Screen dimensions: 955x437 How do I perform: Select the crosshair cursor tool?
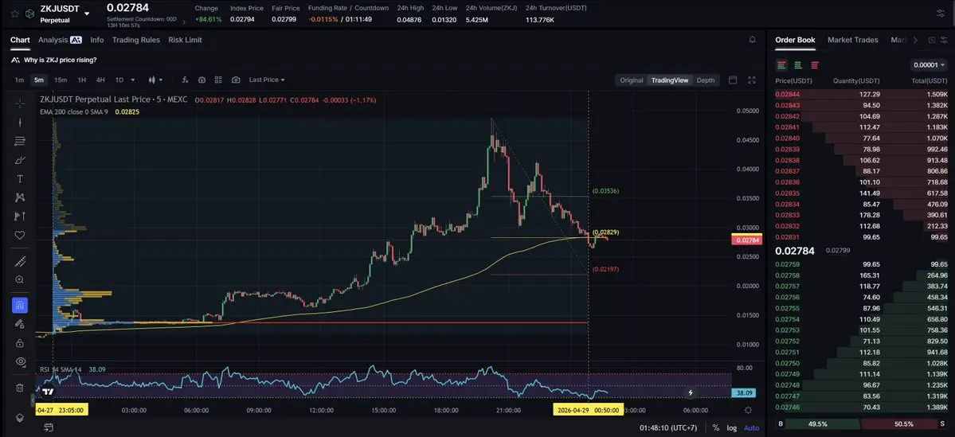click(19, 103)
